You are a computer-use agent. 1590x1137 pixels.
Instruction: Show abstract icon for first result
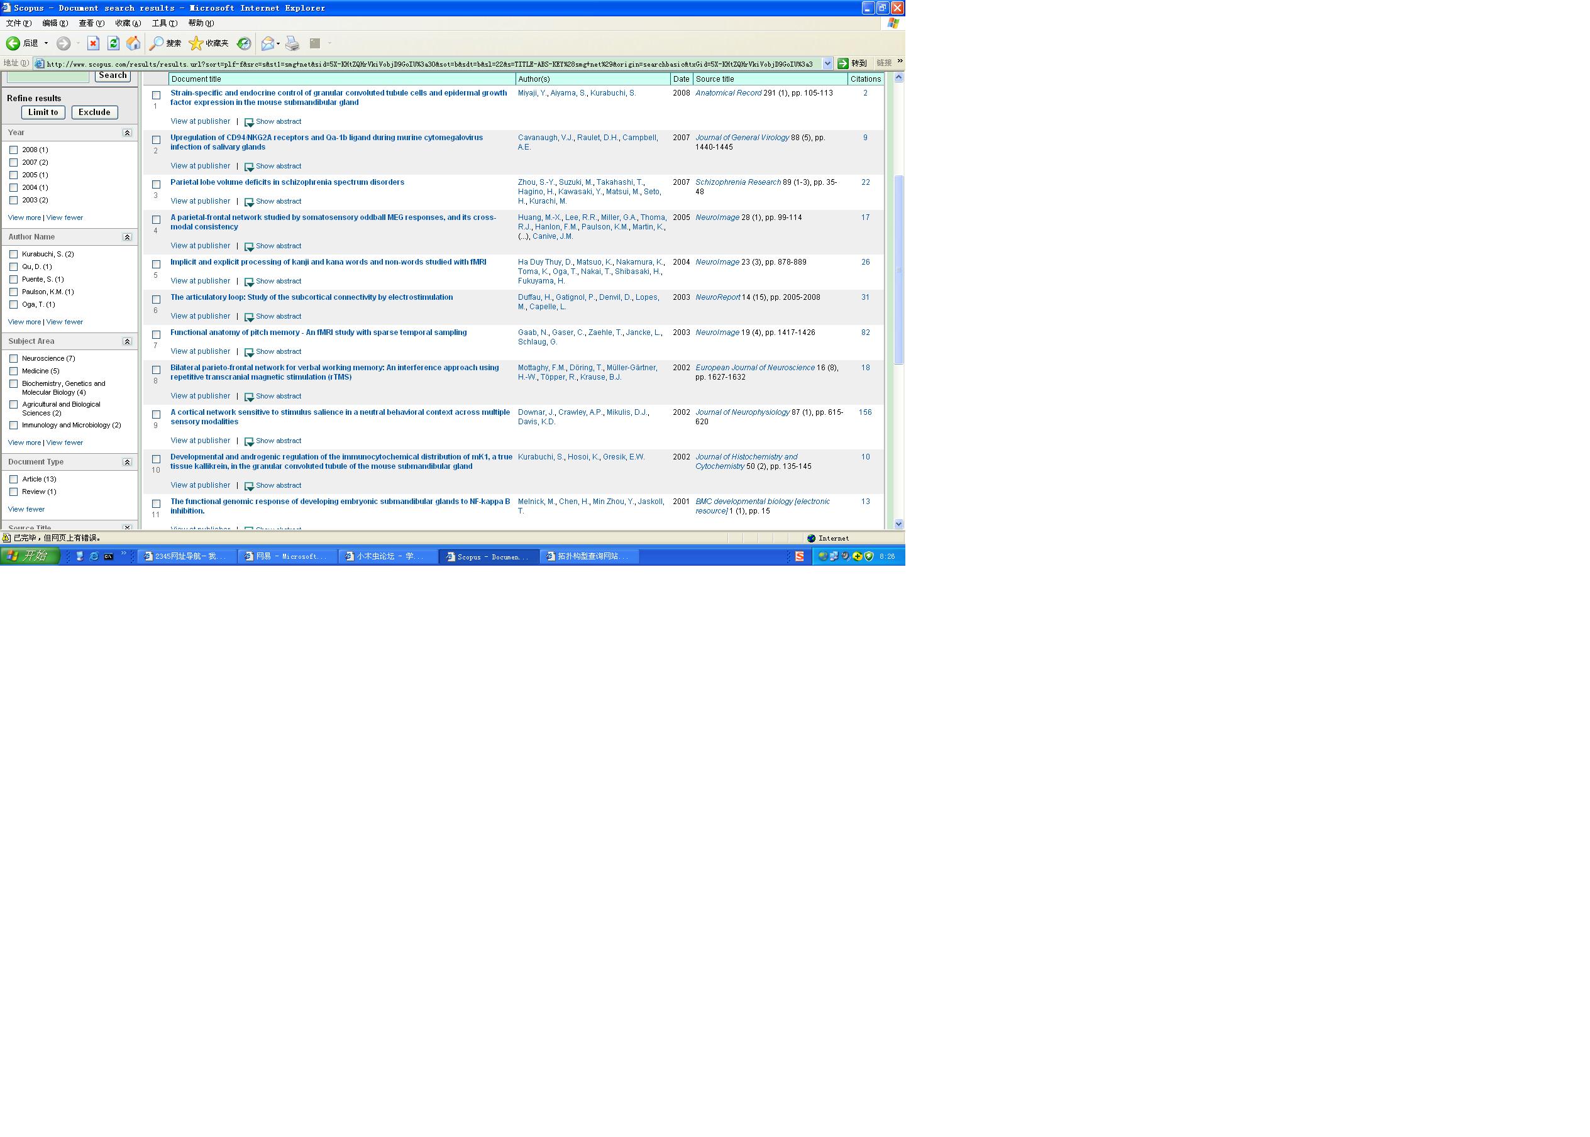coord(248,123)
